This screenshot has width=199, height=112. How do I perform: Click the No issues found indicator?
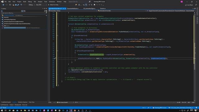point(62,102)
